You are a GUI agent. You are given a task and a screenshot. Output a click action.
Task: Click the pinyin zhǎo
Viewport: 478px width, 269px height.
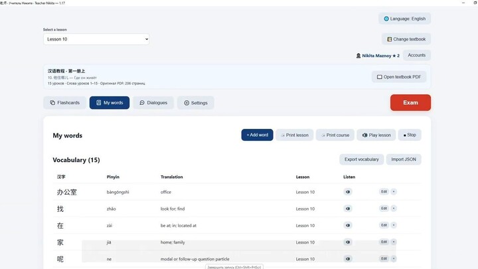[x=112, y=209]
